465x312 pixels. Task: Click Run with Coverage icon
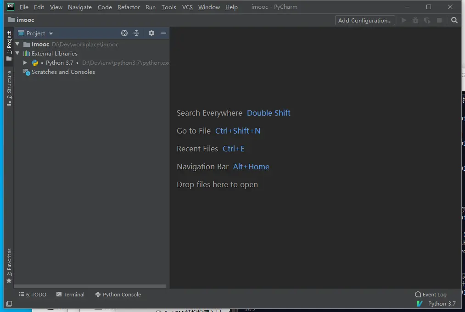(x=427, y=20)
